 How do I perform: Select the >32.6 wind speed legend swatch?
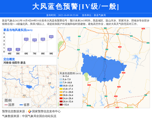coord(61,105)
